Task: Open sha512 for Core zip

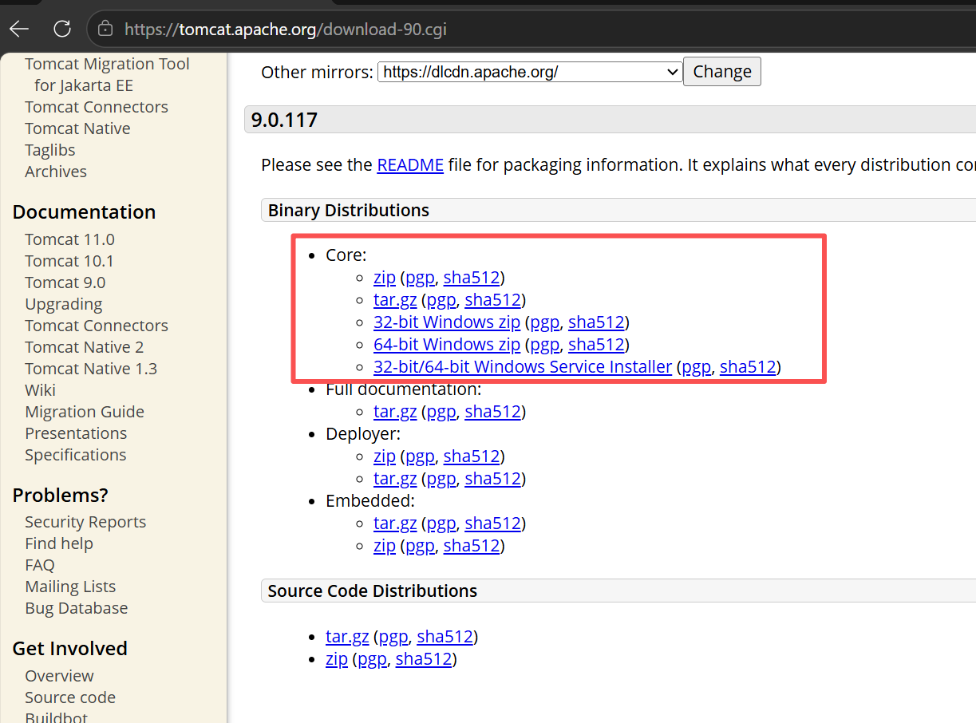Action: click(472, 278)
